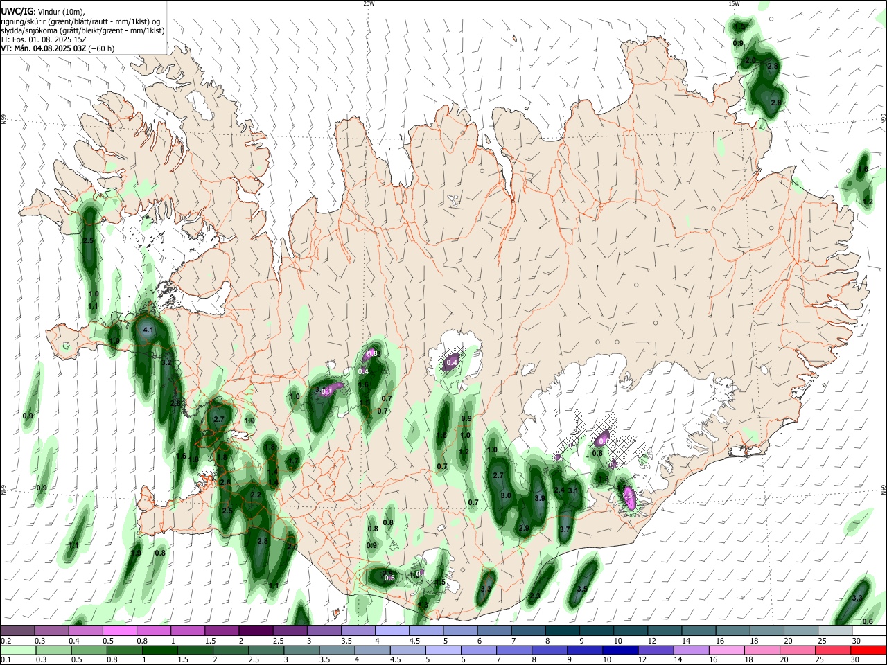Click the darkest purple swatch labeled 2, top row

pos(256,631)
